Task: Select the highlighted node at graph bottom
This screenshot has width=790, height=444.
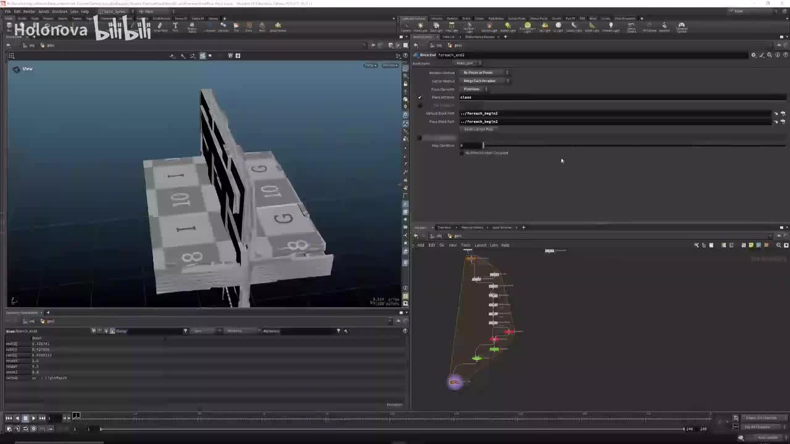Action: click(x=455, y=382)
